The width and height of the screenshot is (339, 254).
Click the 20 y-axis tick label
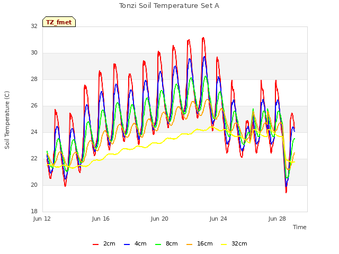click(x=34, y=185)
